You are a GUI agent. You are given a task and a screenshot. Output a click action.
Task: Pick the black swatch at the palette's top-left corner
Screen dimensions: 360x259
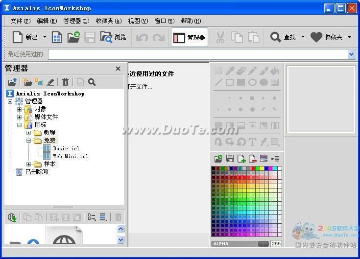(214, 168)
